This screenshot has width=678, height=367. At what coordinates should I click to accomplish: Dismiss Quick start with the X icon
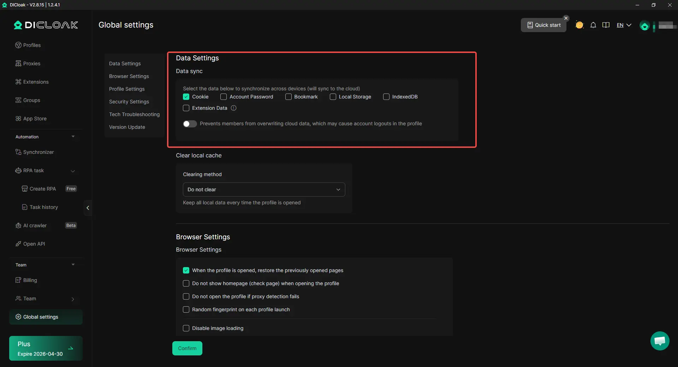click(x=566, y=18)
